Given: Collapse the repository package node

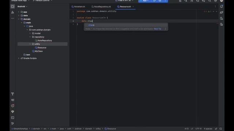Looking at the screenshot, I should click(30, 37).
